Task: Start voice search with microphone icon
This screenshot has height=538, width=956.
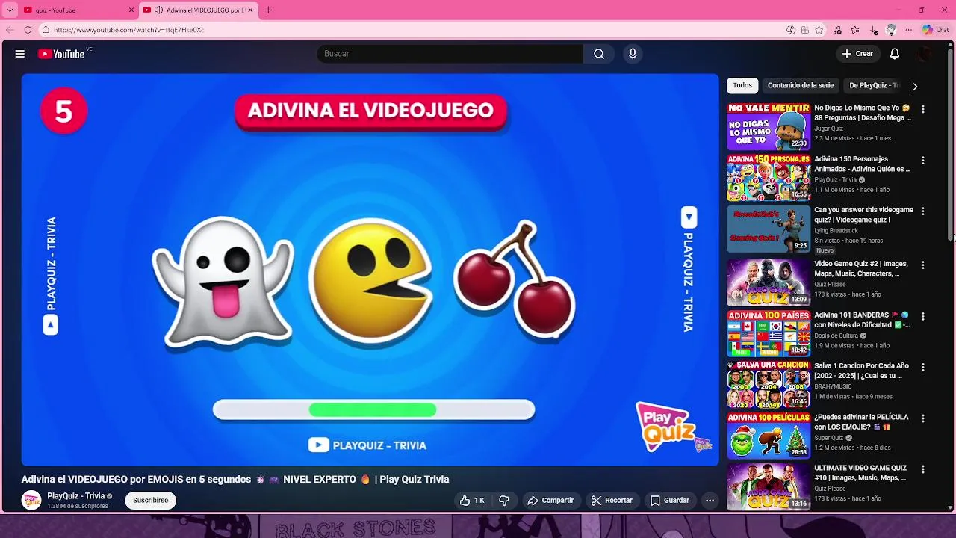Action: click(633, 54)
